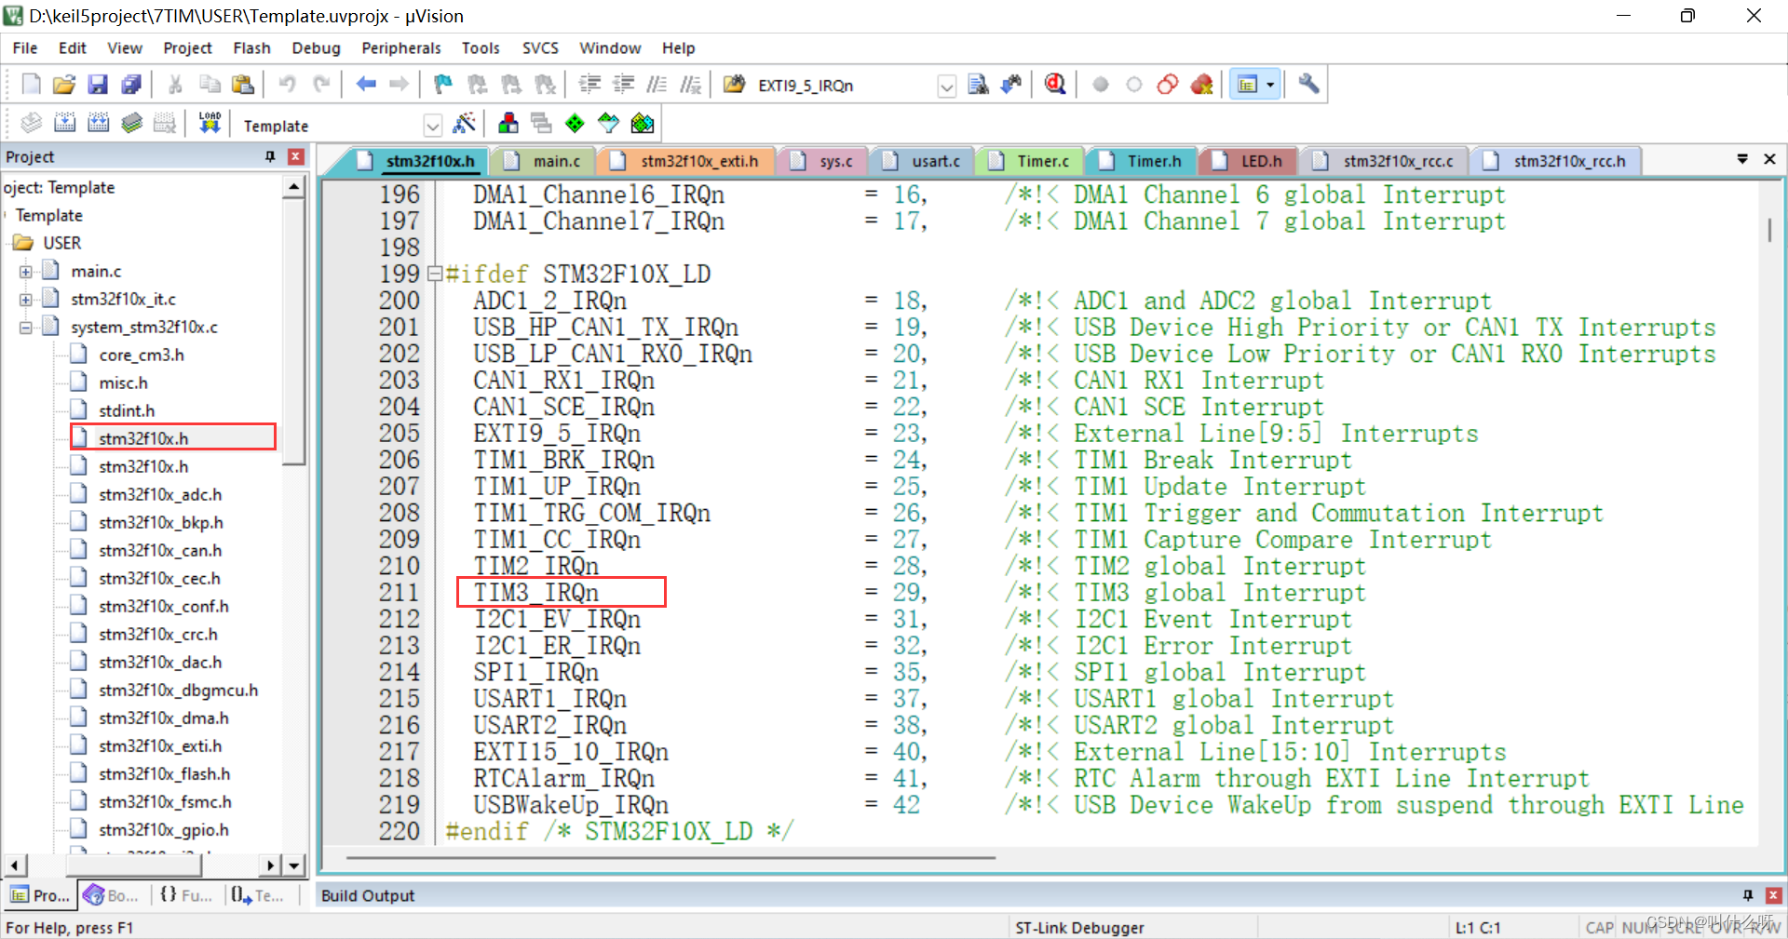Collapse code fold at line 199

click(434, 274)
